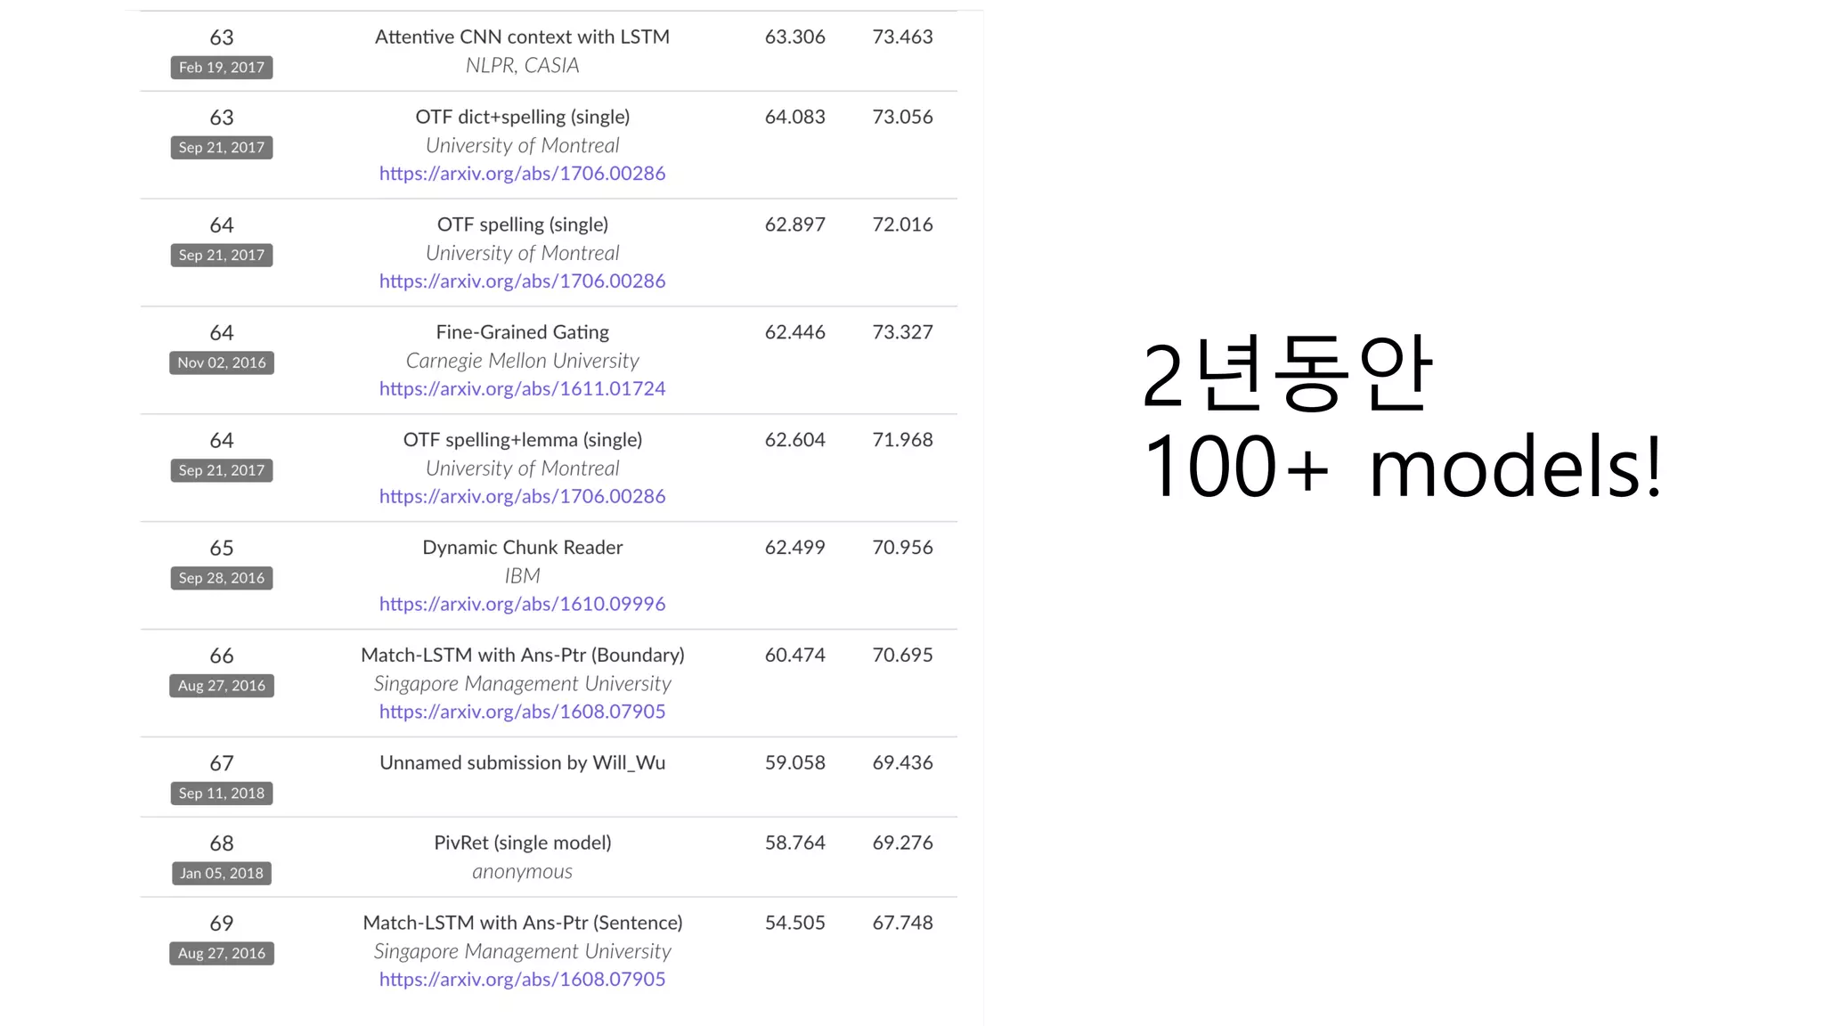
Task: Click the Sep 28, 2016 date badge
Action: [222, 579]
